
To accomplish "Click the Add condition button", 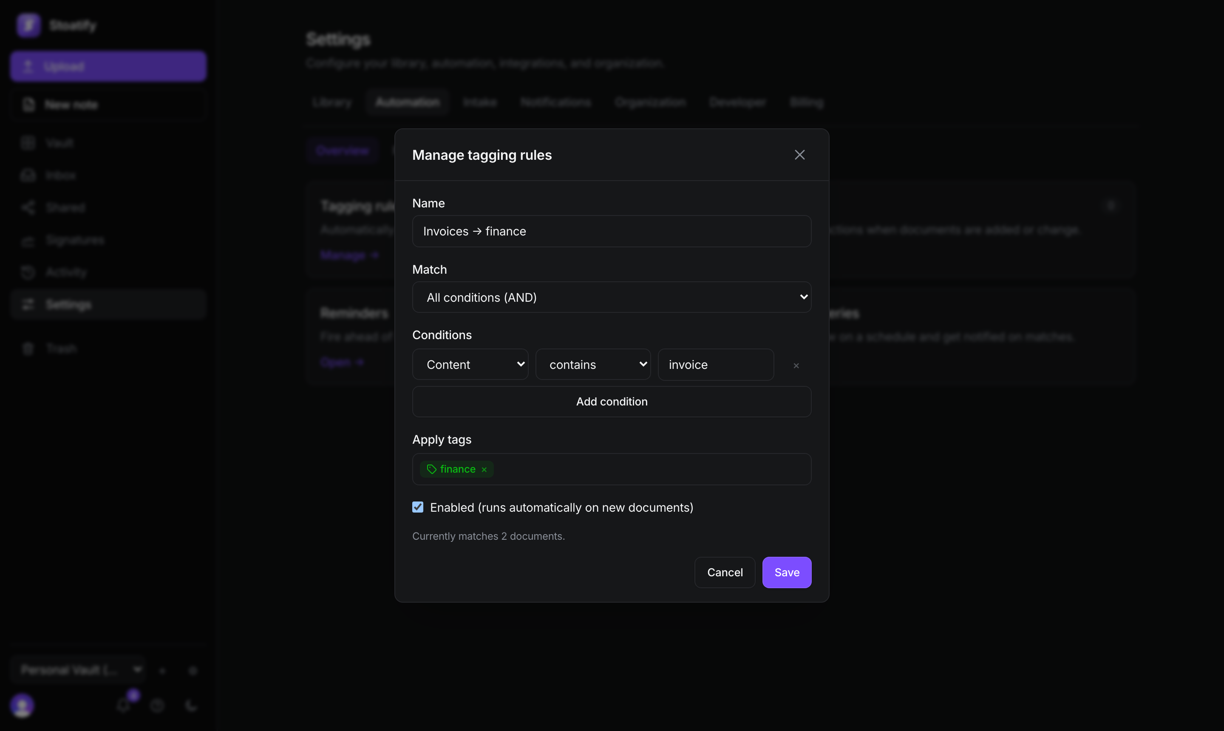I will 612,402.
